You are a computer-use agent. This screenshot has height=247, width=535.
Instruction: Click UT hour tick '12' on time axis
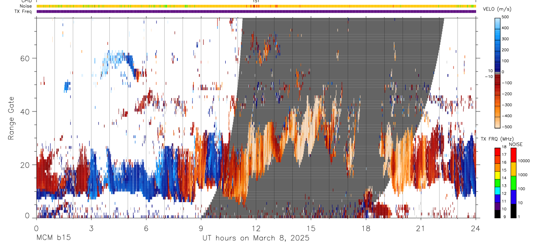(x=256, y=227)
